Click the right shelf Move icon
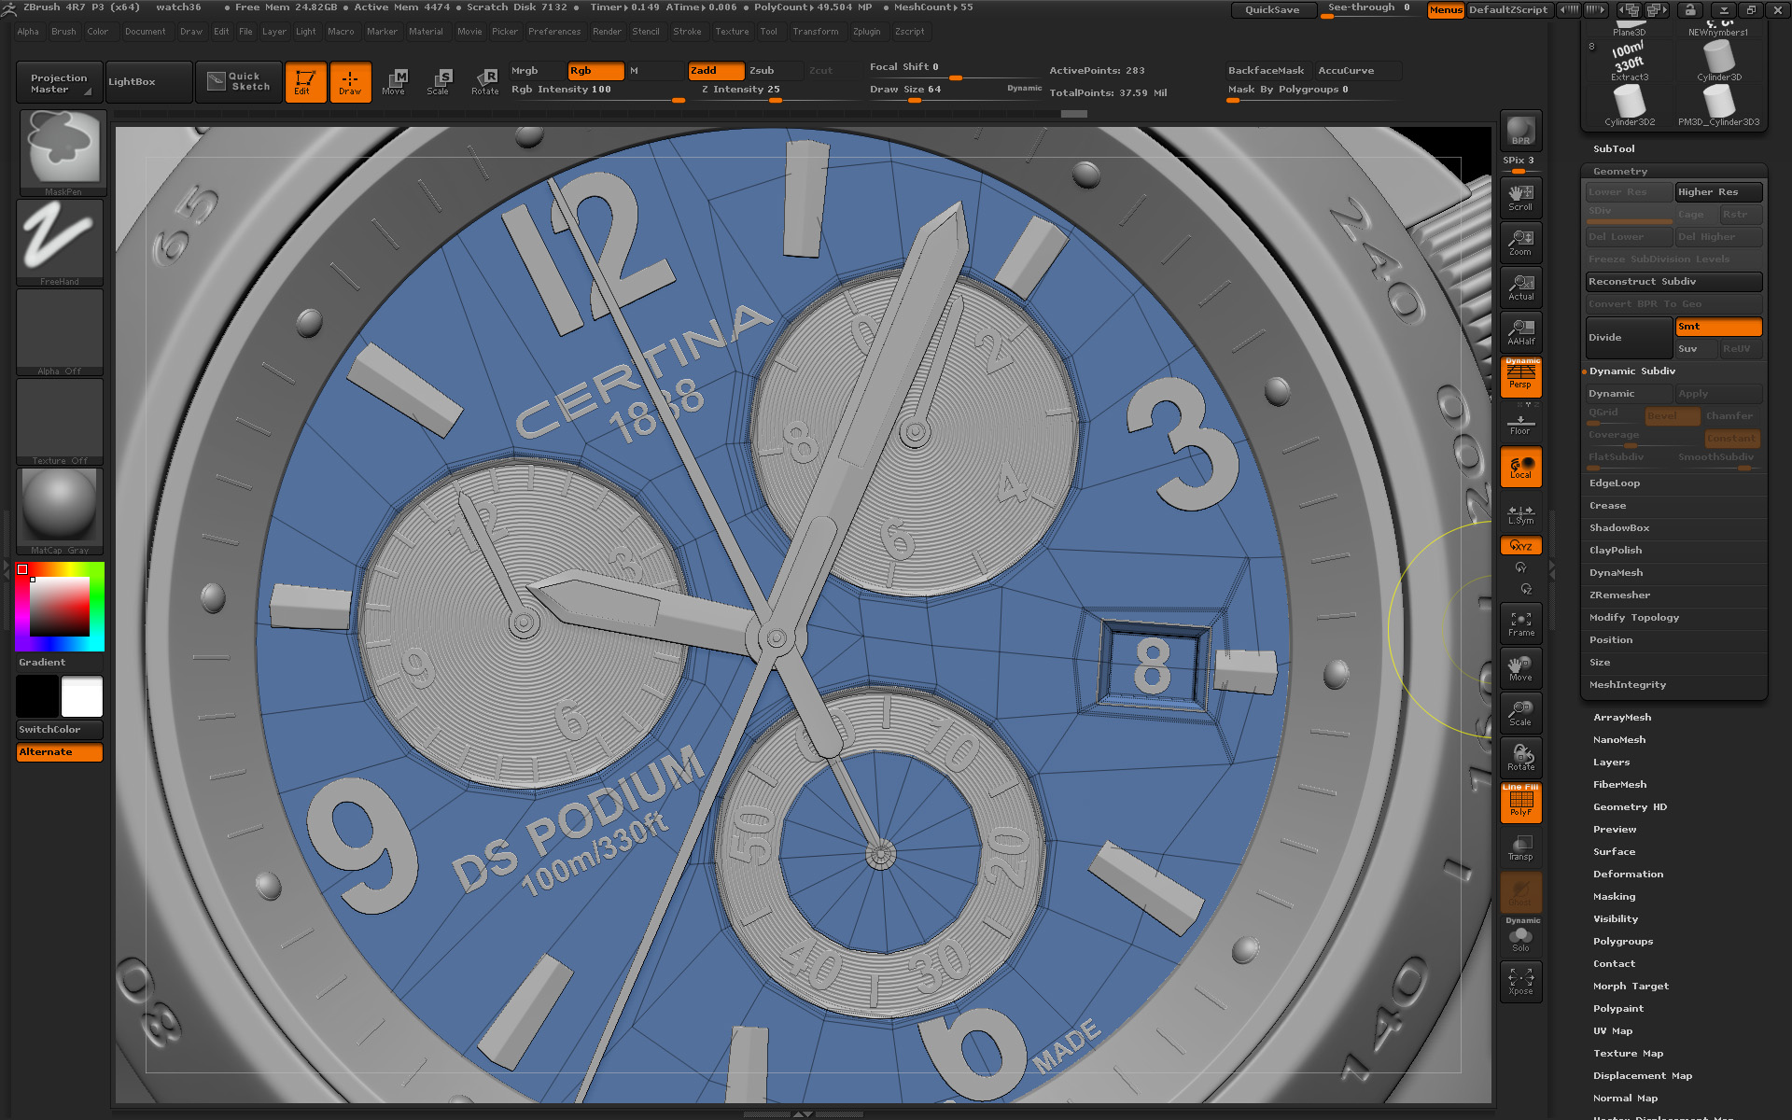The image size is (1792, 1120). [x=1520, y=667]
